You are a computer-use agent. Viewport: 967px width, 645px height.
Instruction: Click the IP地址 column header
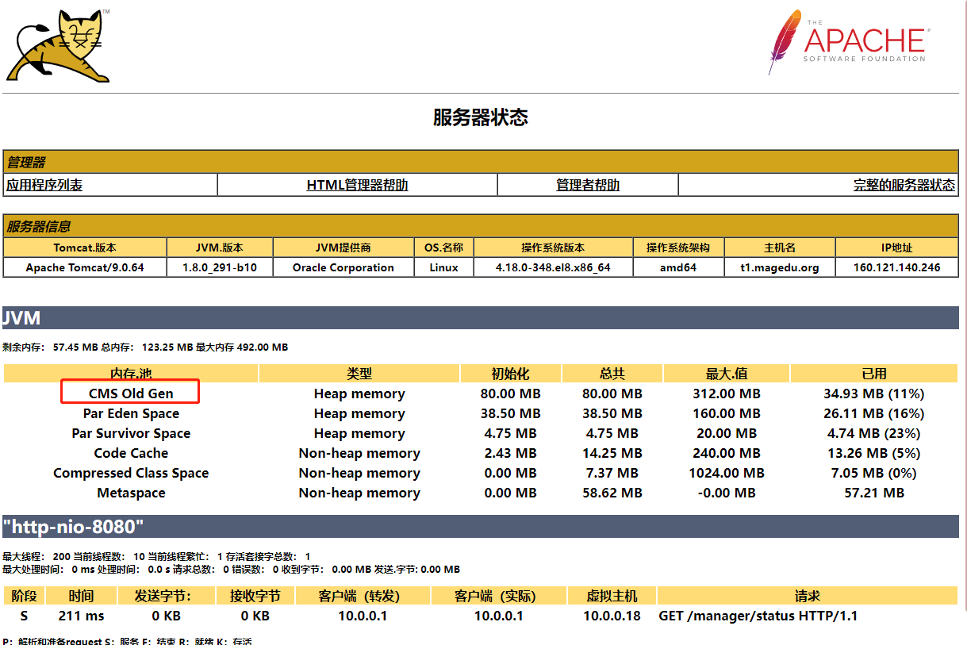[897, 248]
